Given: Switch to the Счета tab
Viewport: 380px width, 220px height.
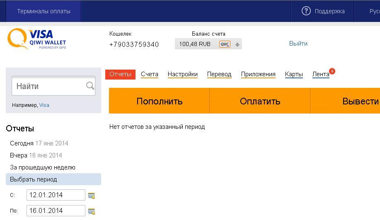Looking at the screenshot, I should coord(150,74).
